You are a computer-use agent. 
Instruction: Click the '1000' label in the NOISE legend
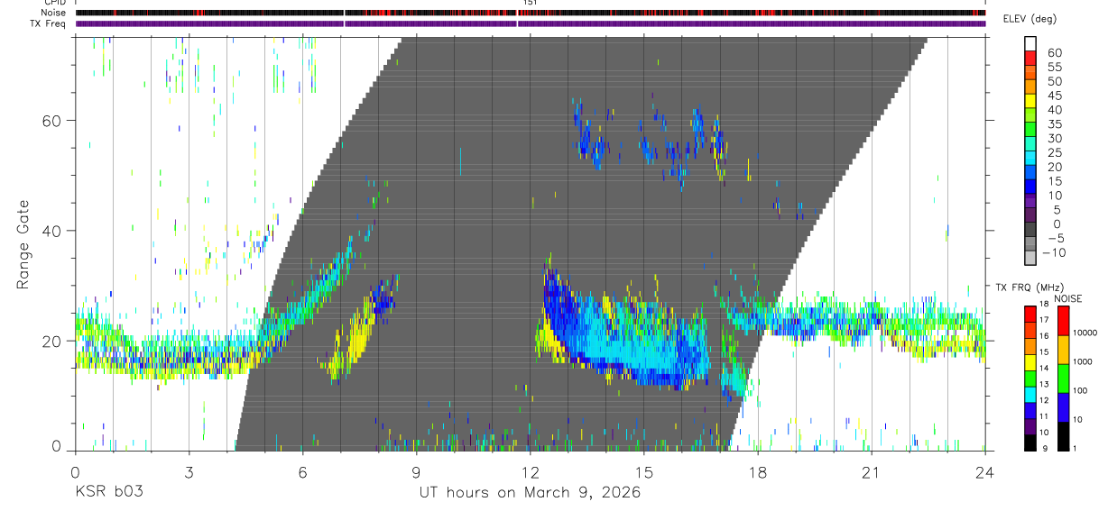pos(1083,362)
